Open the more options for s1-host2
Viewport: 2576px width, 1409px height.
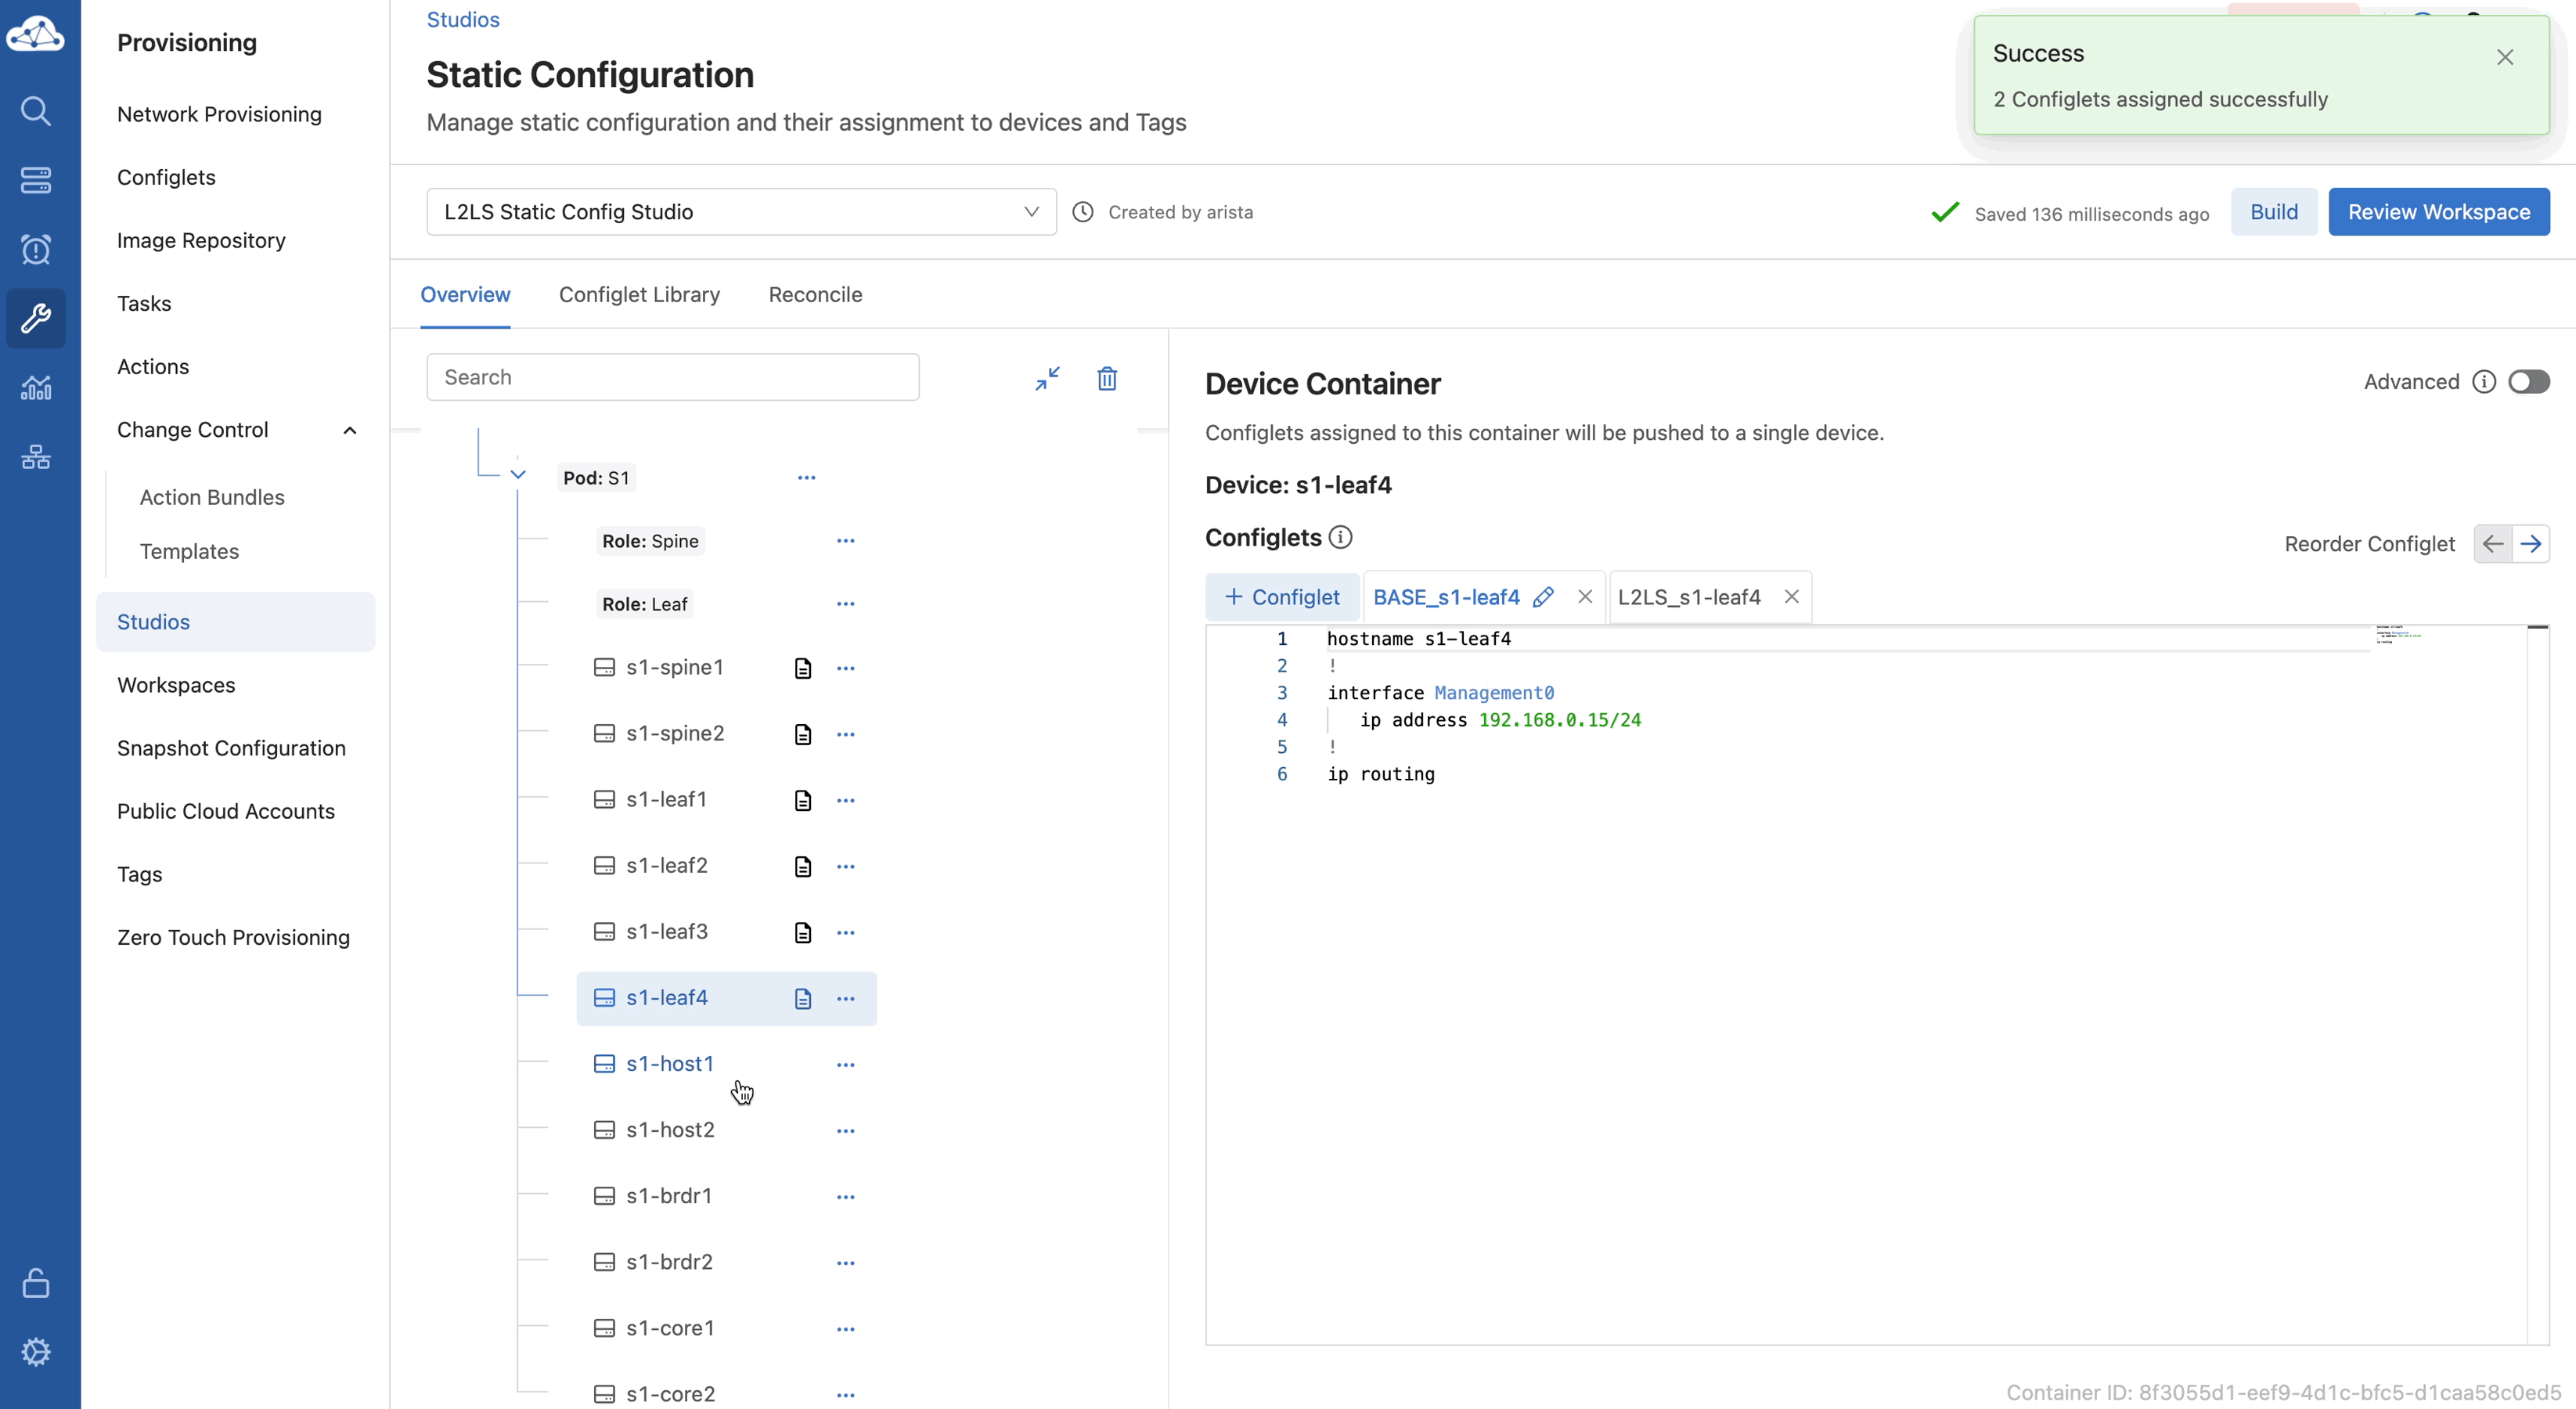coord(845,1130)
